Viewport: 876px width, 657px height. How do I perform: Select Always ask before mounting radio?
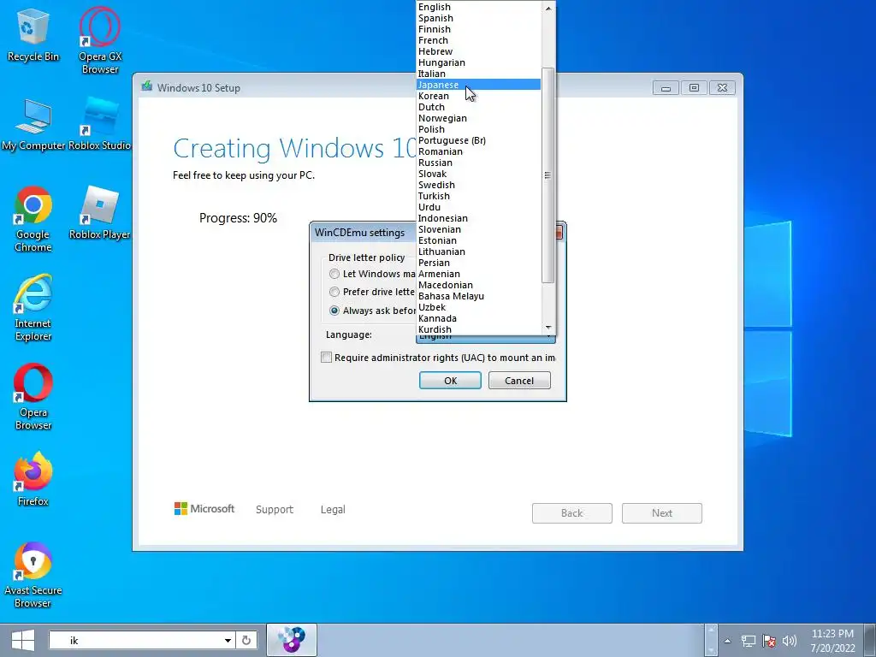pyautogui.click(x=334, y=311)
